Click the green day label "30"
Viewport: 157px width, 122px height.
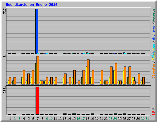143,119
